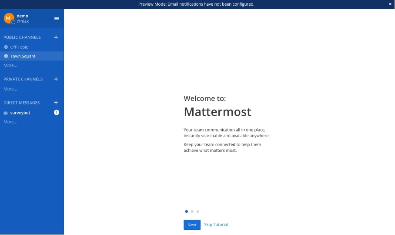Expand More under Direct Messages
The height and width of the screenshot is (235, 395).
pyautogui.click(x=10, y=122)
